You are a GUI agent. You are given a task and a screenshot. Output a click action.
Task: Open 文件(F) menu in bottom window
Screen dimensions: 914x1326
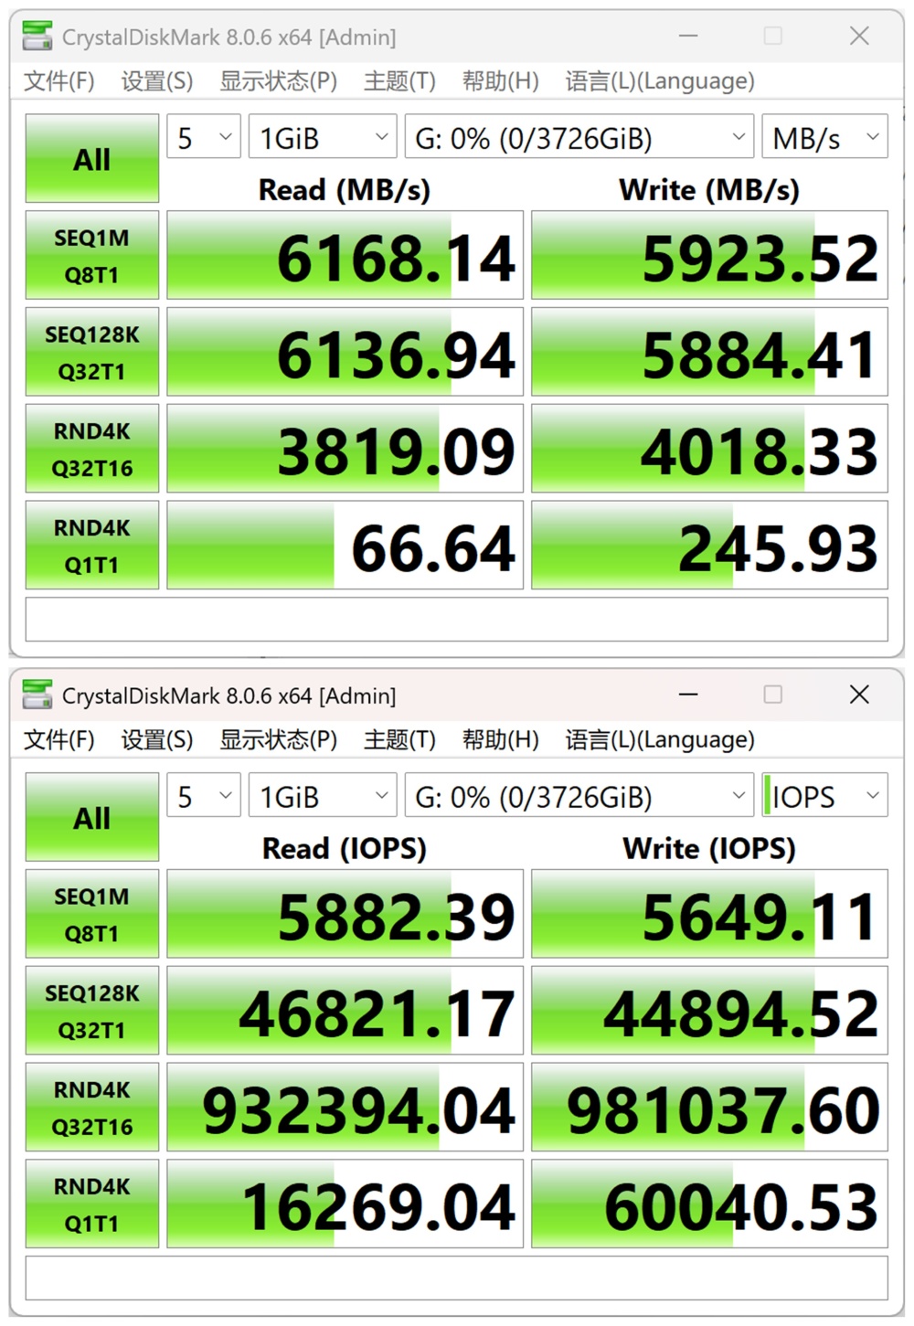[59, 739]
